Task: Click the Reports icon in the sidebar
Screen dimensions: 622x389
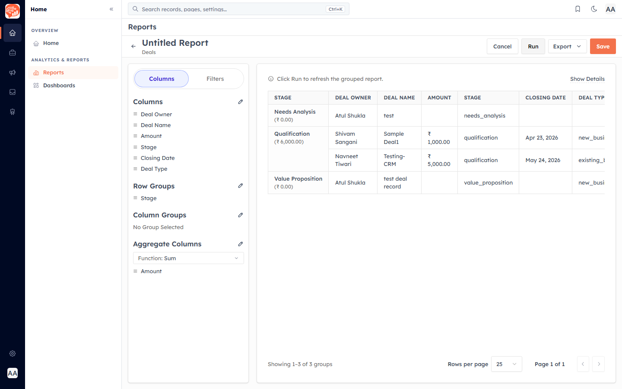Action: (36, 73)
